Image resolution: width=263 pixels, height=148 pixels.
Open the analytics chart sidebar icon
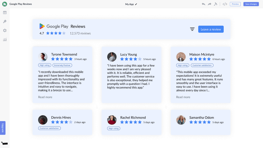point(5,39)
